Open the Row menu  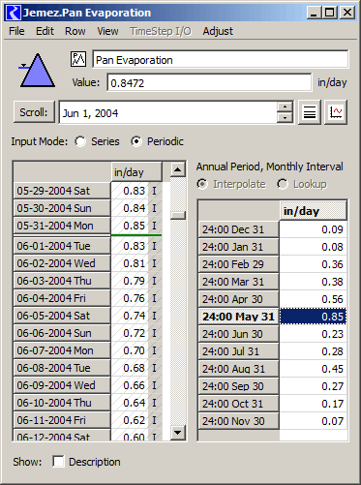[x=75, y=31]
